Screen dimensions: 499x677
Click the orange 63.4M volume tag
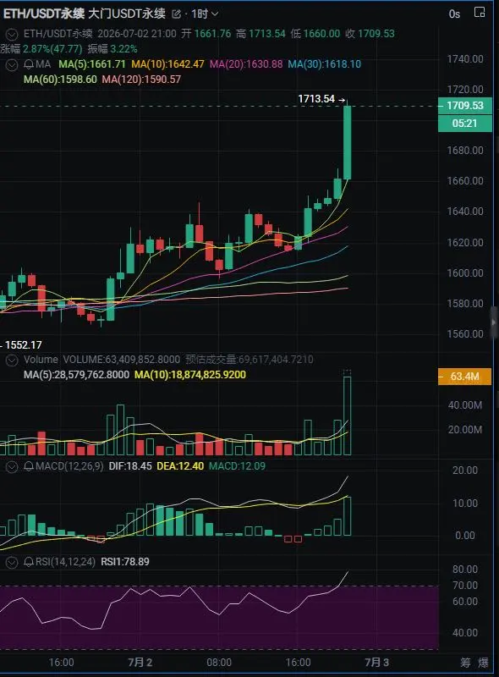464,377
